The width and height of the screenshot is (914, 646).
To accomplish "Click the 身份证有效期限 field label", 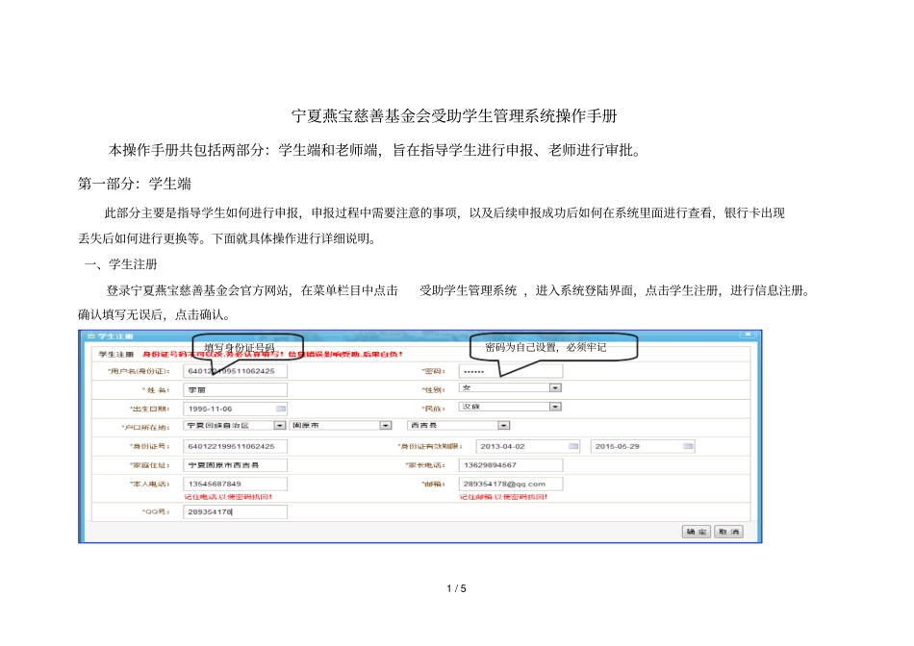I will [x=430, y=446].
